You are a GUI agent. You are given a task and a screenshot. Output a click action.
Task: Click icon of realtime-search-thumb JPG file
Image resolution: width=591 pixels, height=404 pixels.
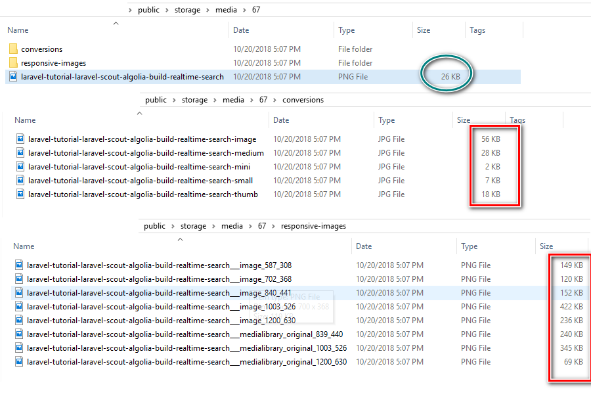[20, 194]
